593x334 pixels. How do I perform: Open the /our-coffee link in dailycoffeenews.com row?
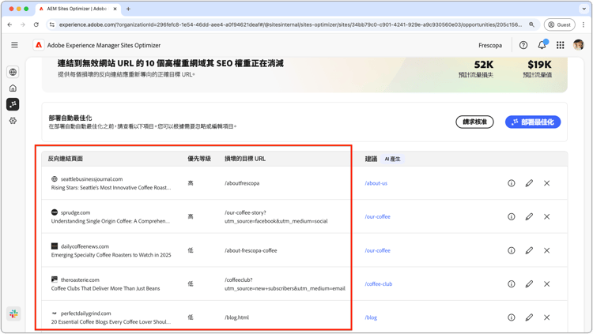(377, 250)
